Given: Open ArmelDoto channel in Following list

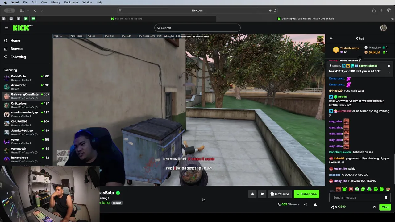Looking at the screenshot, I should [x=26, y=87].
